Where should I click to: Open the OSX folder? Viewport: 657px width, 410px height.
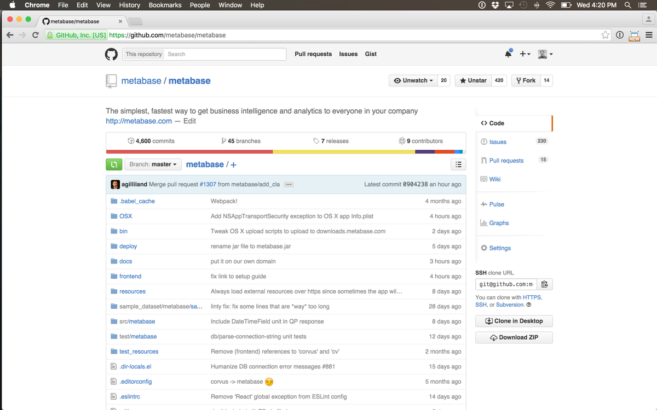[125, 216]
